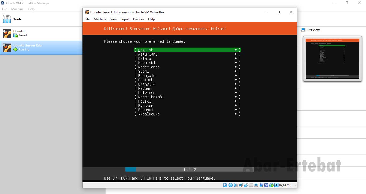Click the Right Ctrl host key label
Screen dimensions: 366x194
285,185
